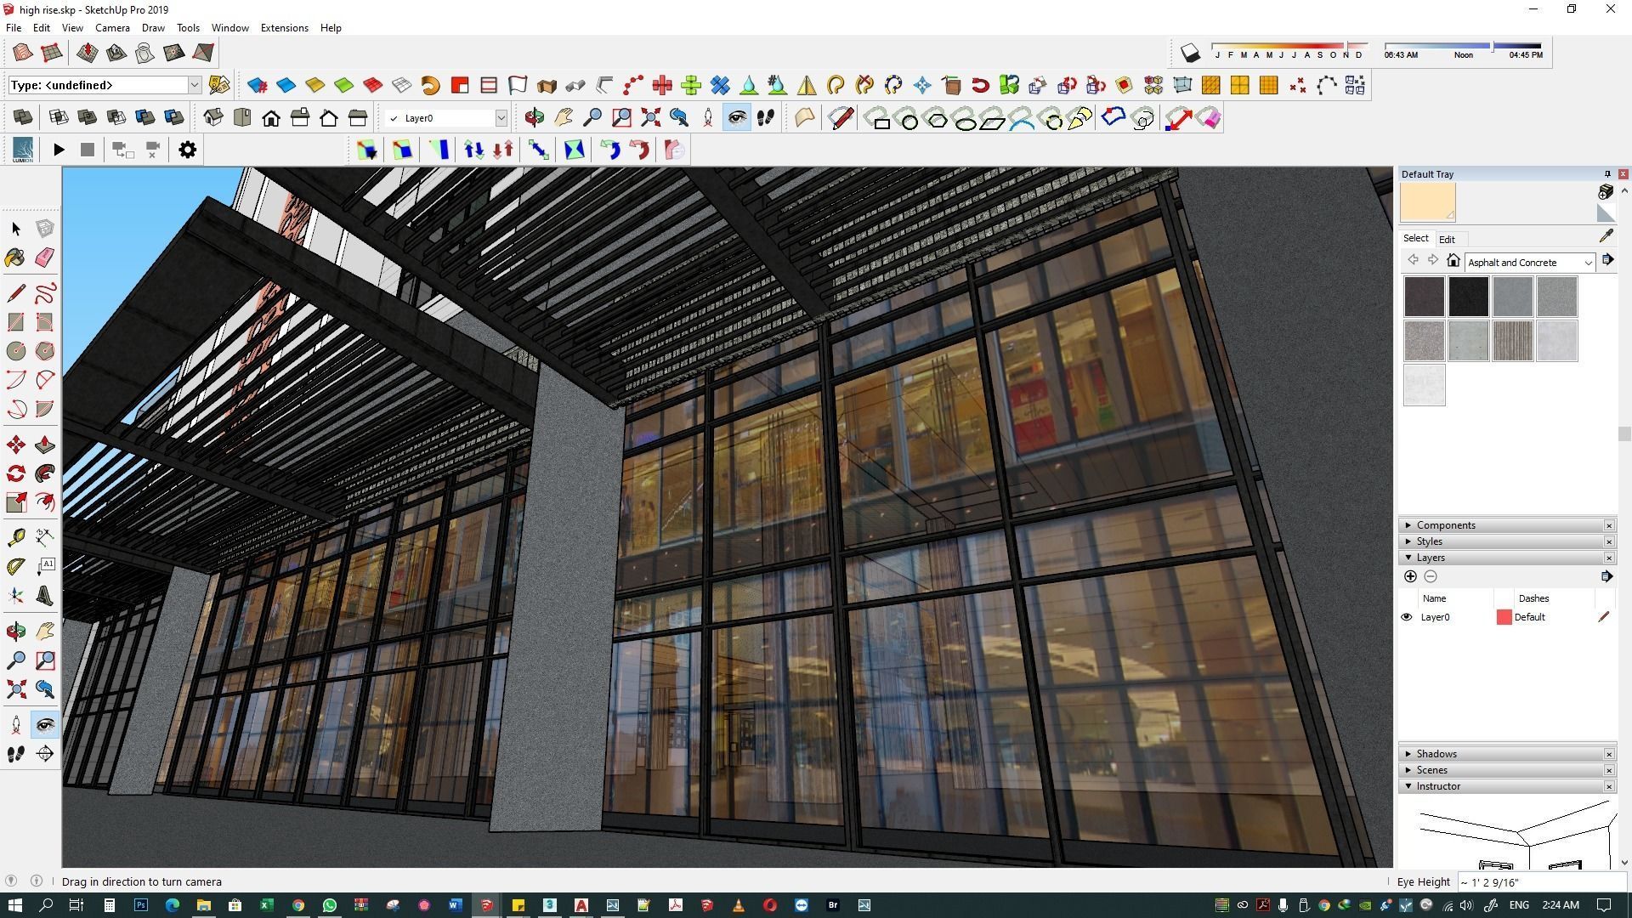
Task: Toggle Layer0 visibility eye
Action: point(1406,617)
